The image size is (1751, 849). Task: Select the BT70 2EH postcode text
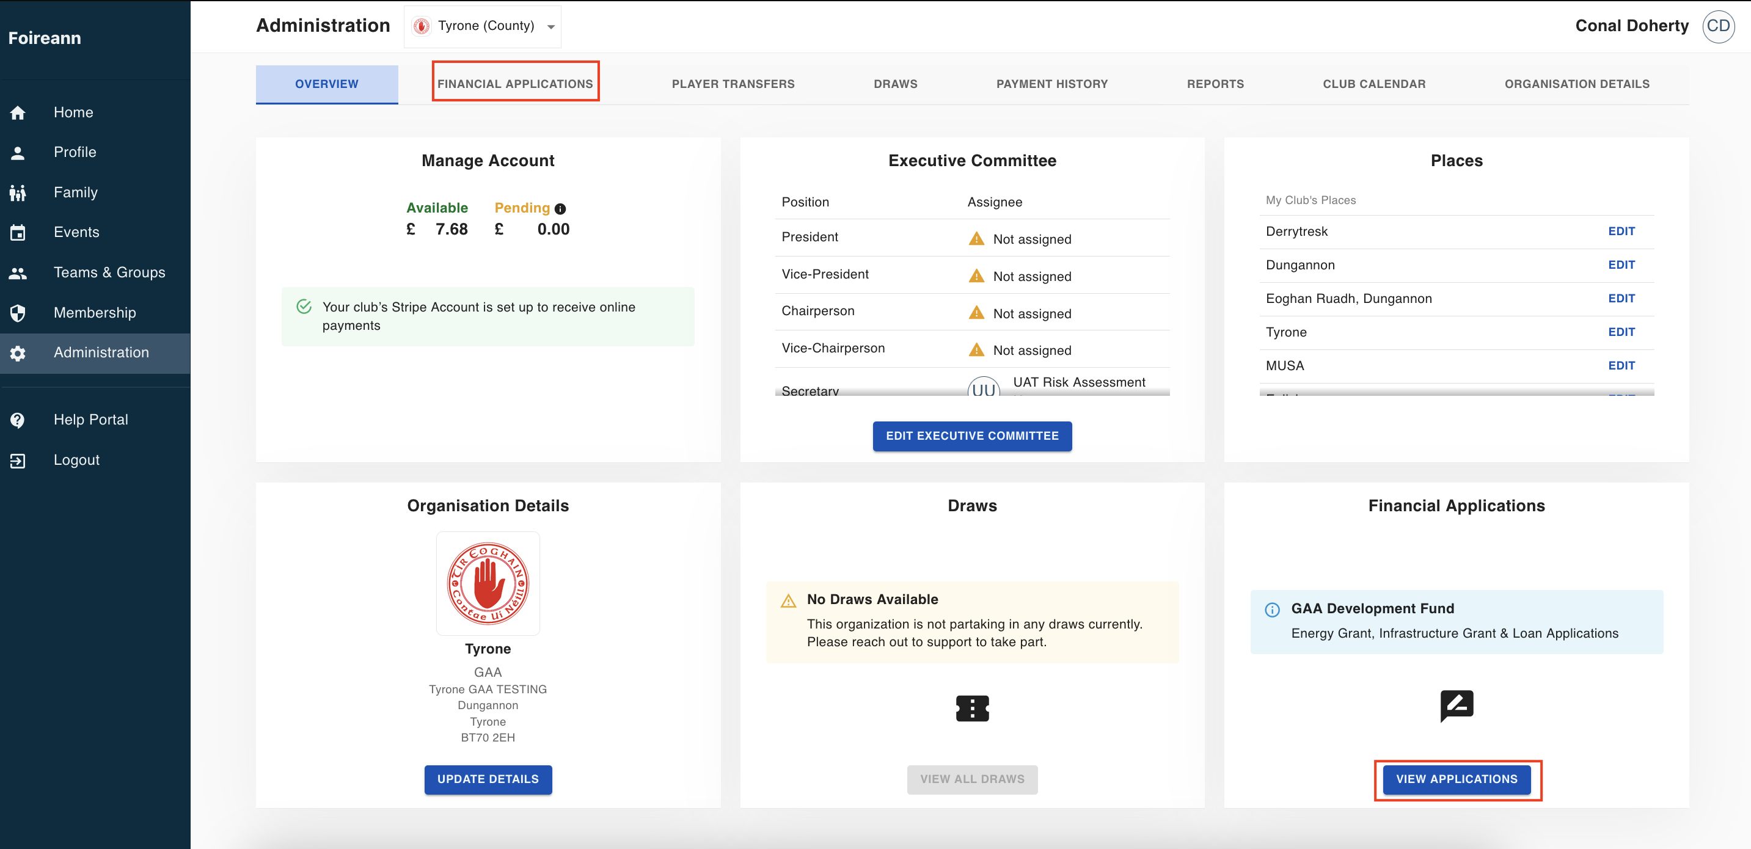pyautogui.click(x=488, y=738)
